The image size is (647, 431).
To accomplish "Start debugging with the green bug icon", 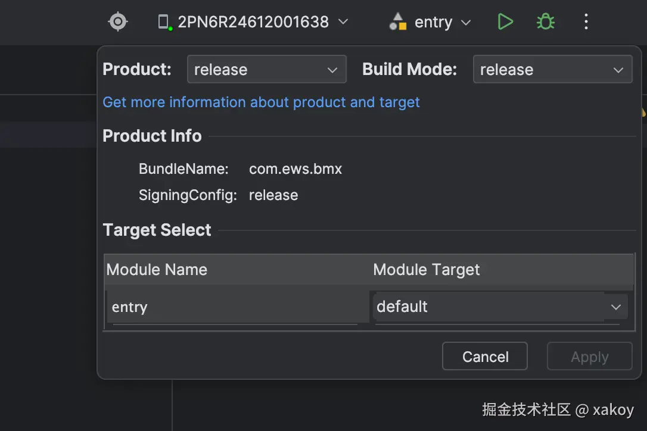I will pos(545,22).
